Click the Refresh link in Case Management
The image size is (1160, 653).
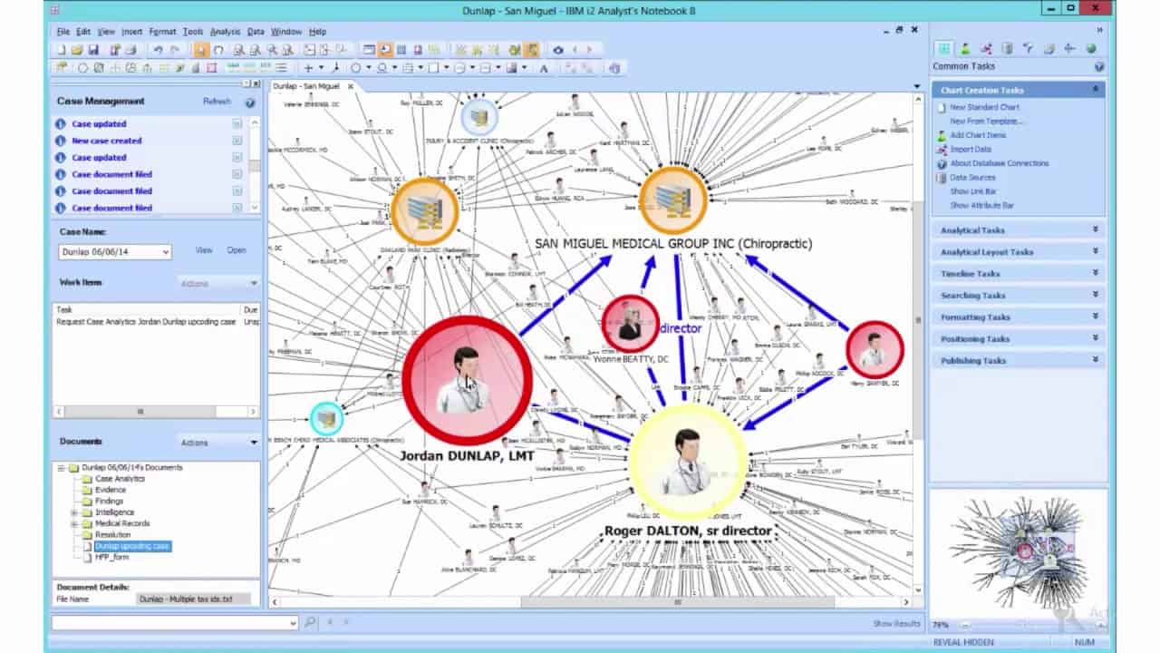pos(217,102)
